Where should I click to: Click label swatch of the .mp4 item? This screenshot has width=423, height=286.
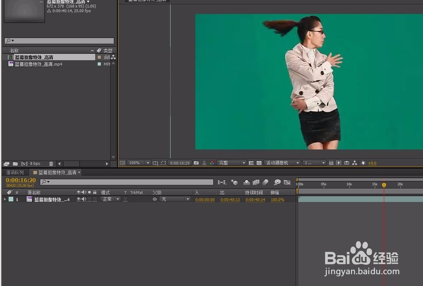(99, 64)
